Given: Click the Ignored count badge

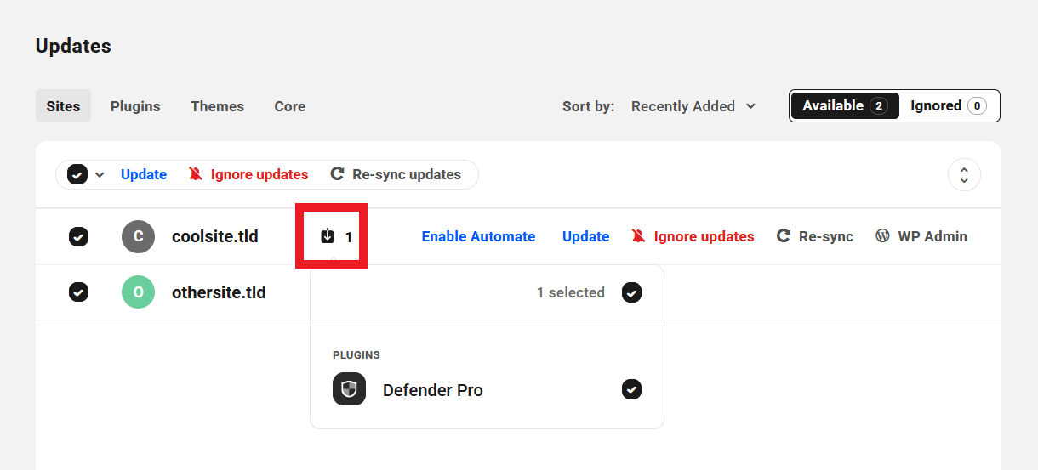Looking at the screenshot, I should pyautogui.click(x=977, y=106).
